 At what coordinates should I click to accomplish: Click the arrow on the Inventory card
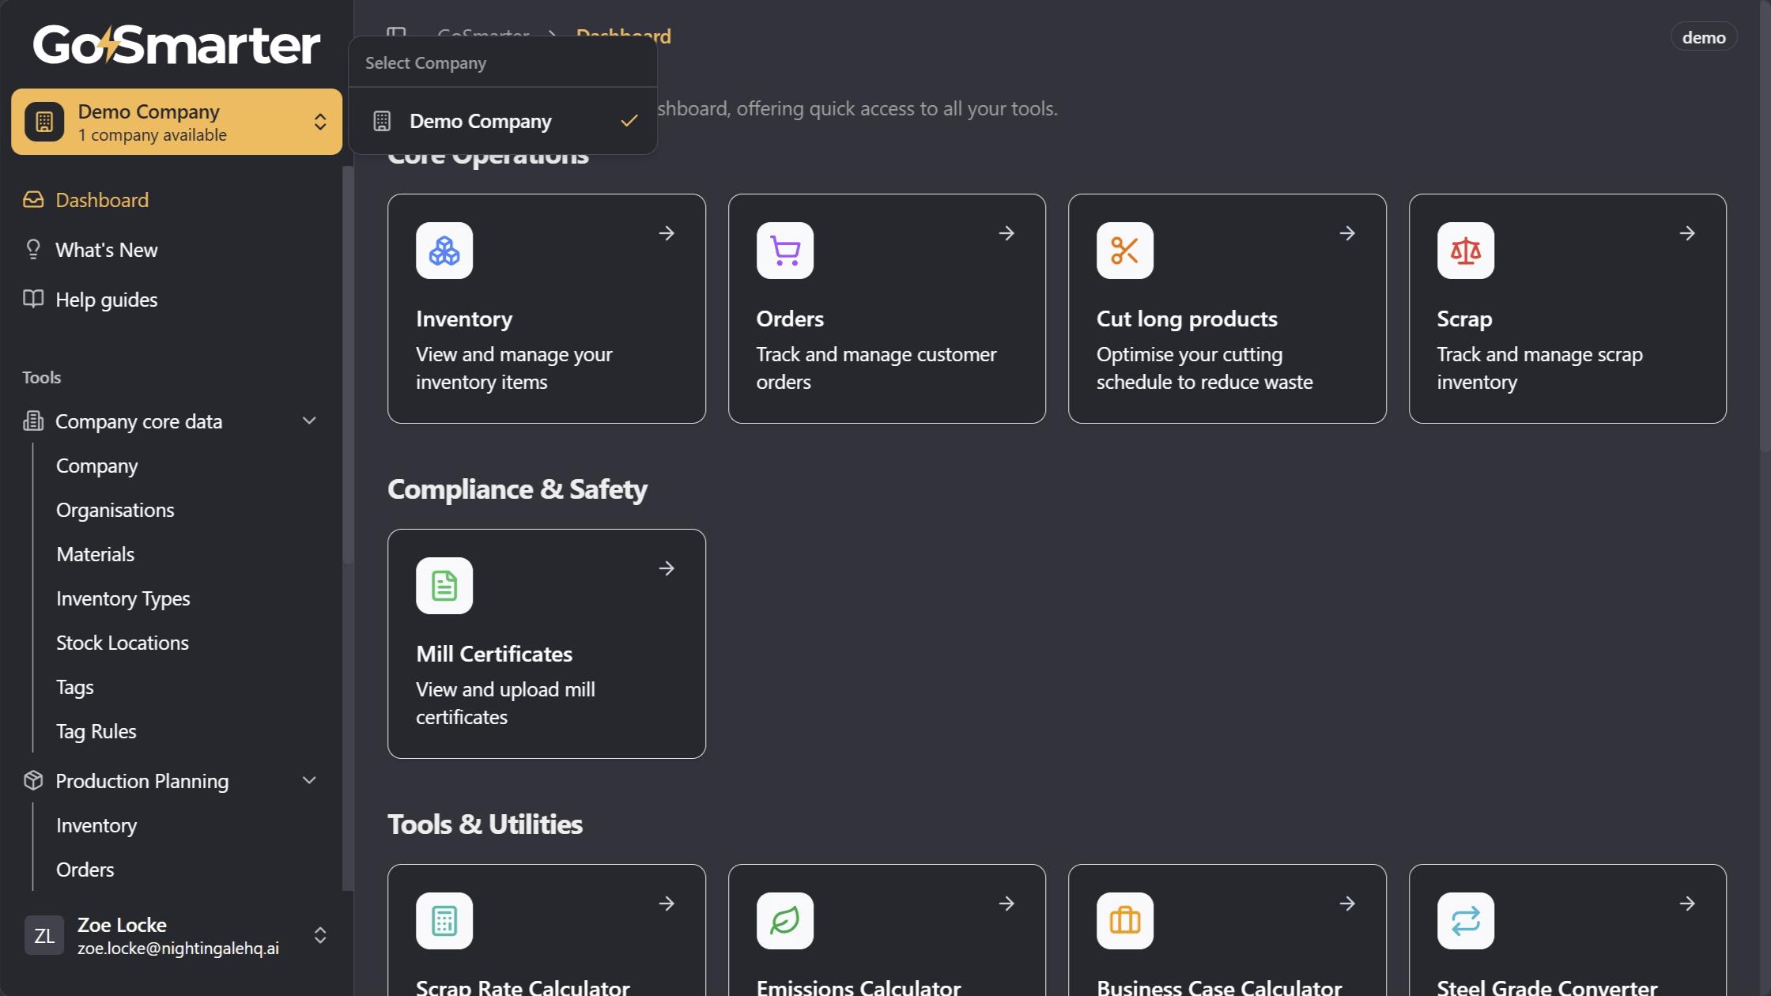[666, 233]
